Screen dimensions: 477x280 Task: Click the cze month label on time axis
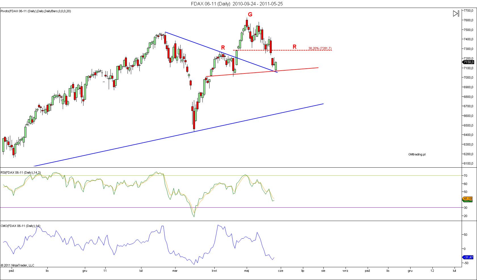[x=281, y=271]
